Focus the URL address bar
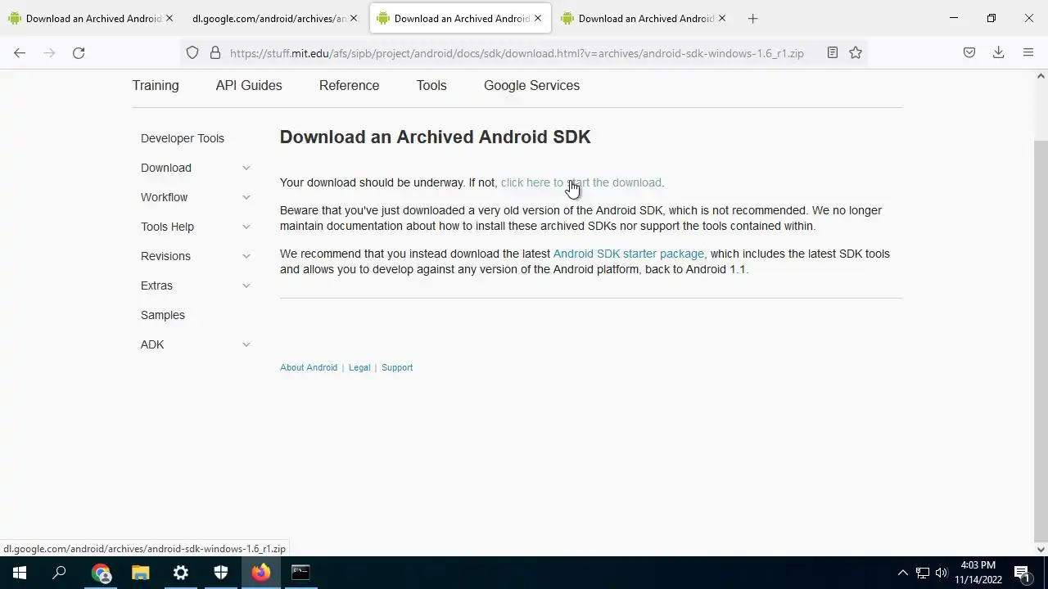This screenshot has width=1048, height=589. pos(517,52)
